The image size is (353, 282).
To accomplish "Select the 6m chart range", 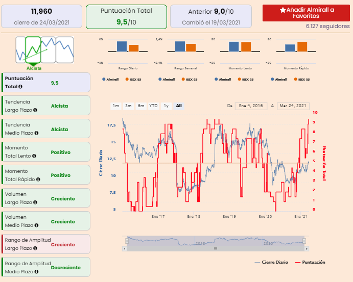I will [141, 106].
